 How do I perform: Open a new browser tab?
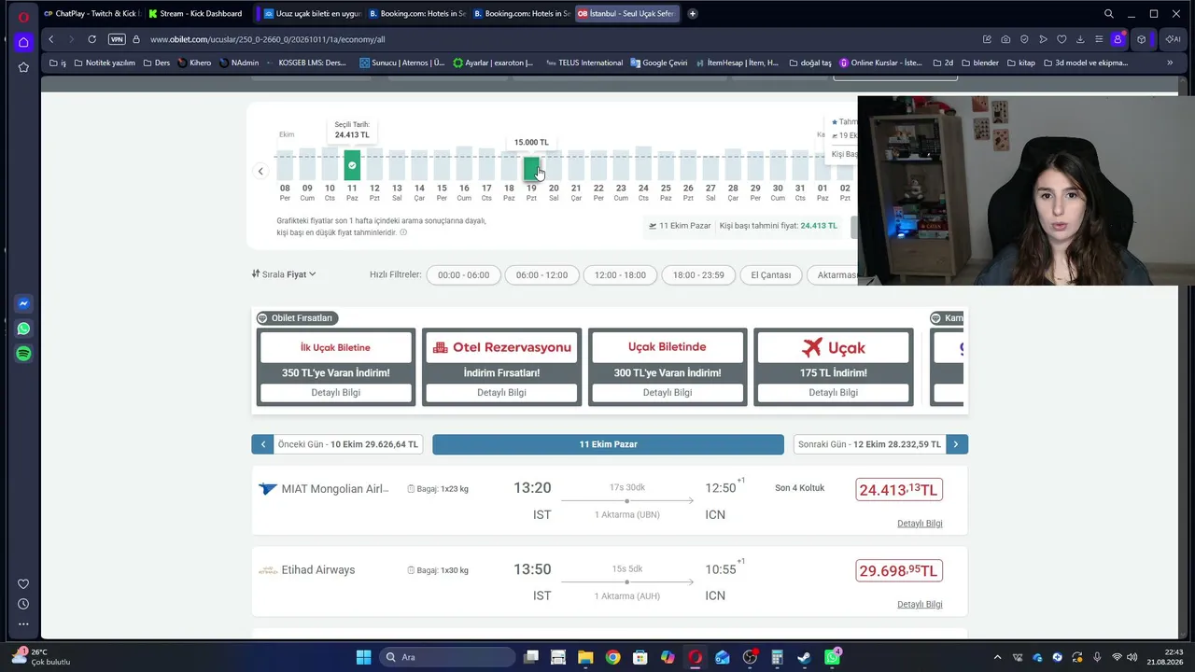tap(693, 14)
